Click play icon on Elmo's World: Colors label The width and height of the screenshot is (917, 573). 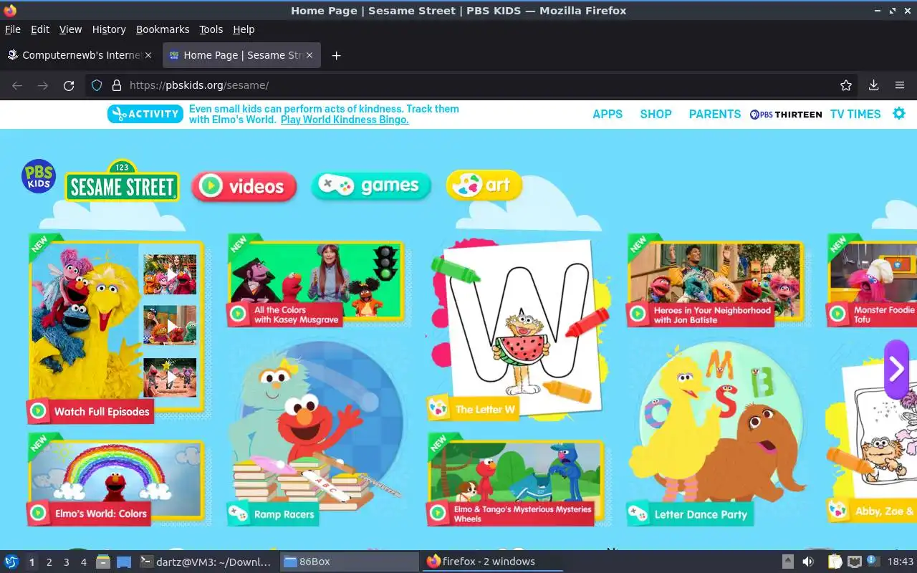[38, 513]
